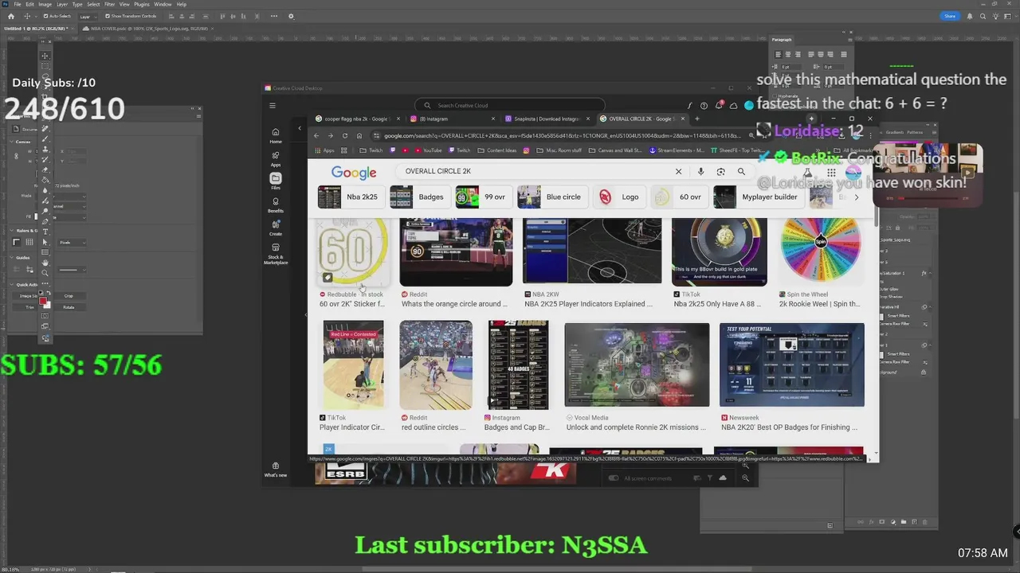Open the Creative Cloud hamburger menu
The height and width of the screenshot is (573, 1020).
click(273, 105)
